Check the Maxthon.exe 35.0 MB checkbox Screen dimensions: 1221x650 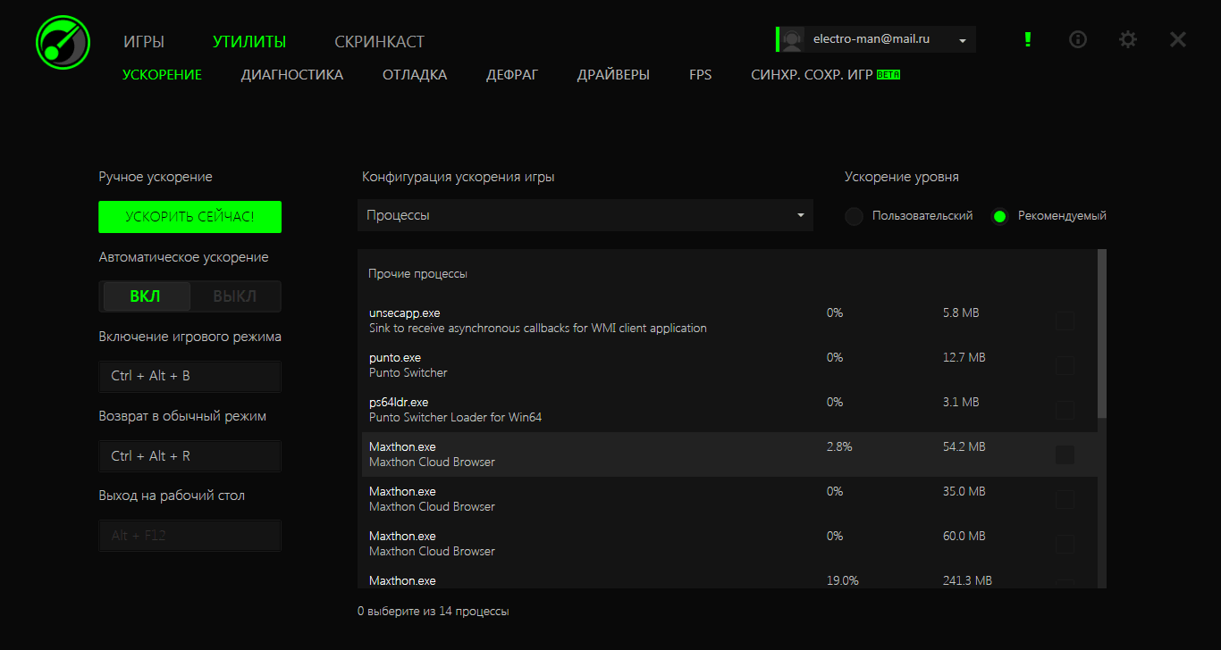tap(1065, 499)
